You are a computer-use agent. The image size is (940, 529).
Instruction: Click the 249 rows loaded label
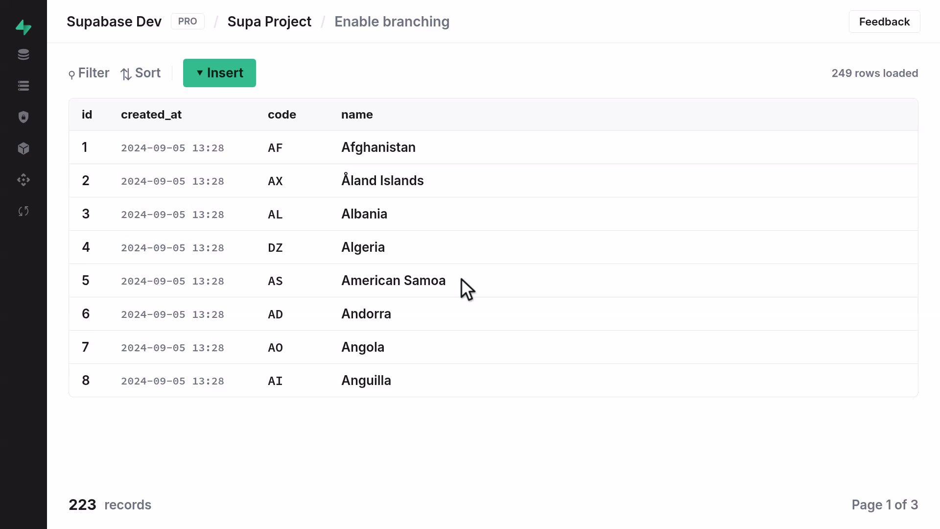[x=875, y=73]
